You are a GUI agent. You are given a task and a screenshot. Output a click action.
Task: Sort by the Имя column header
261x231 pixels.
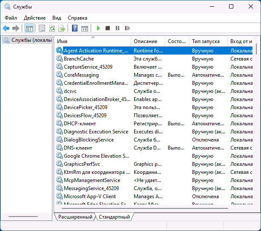93,41
